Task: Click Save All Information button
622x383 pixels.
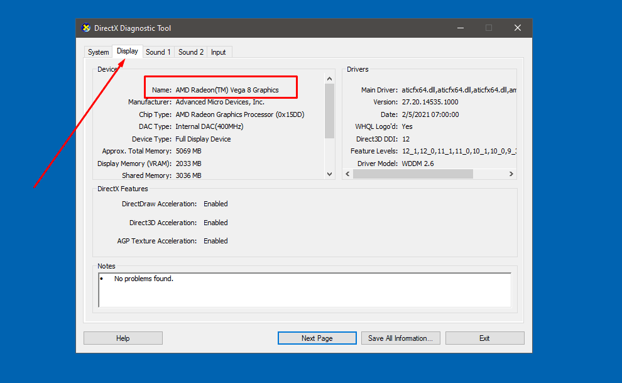Action: click(400, 338)
